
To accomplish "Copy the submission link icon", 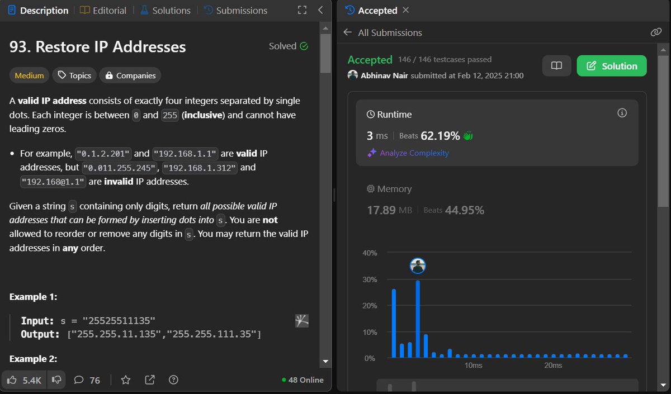I will (656, 32).
